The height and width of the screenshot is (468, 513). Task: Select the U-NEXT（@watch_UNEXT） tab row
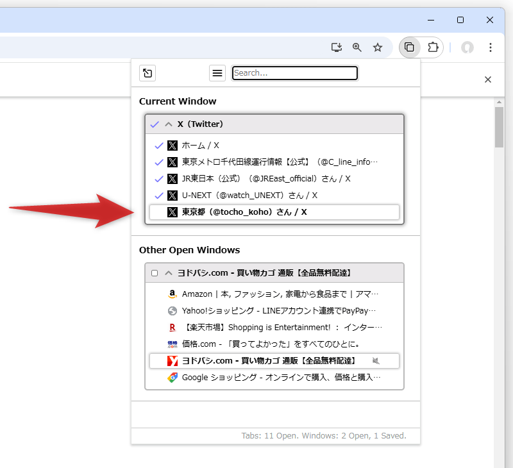[274, 196]
